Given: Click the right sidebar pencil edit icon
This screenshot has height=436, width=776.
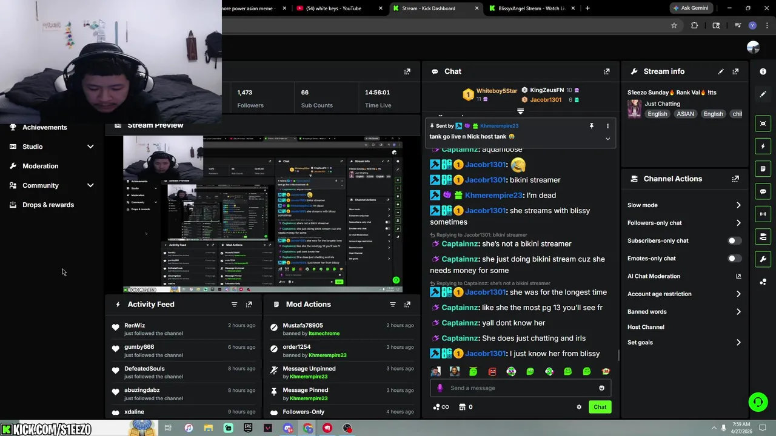Looking at the screenshot, I should click(763, 94).
